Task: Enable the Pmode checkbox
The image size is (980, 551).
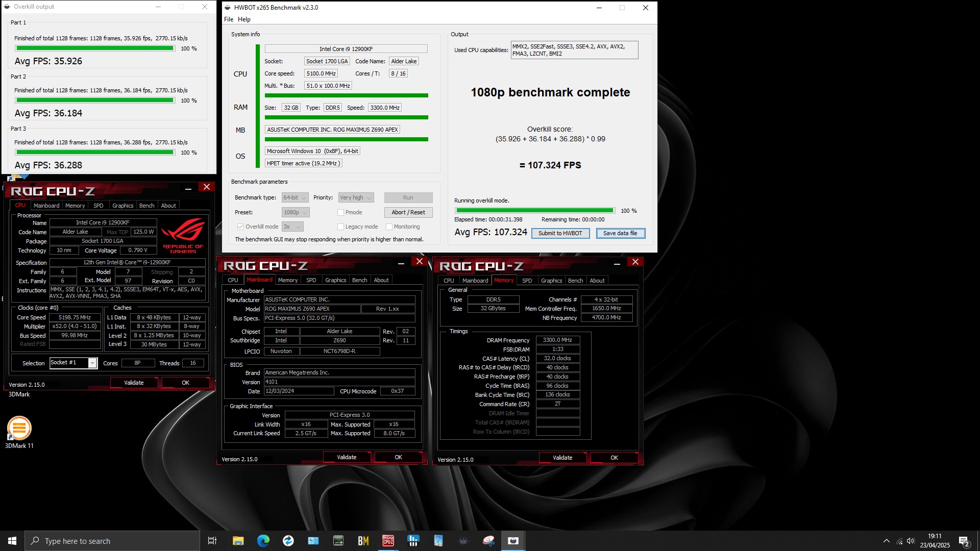Action: point(340,213)
